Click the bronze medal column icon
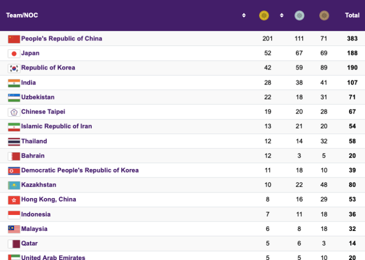This screenshot has width=365, height=260. (324, 15)
